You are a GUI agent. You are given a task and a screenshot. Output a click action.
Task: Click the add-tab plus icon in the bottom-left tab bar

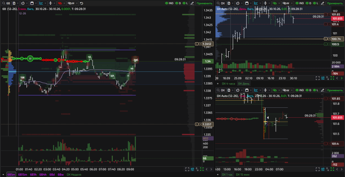(x=3, y=175)
